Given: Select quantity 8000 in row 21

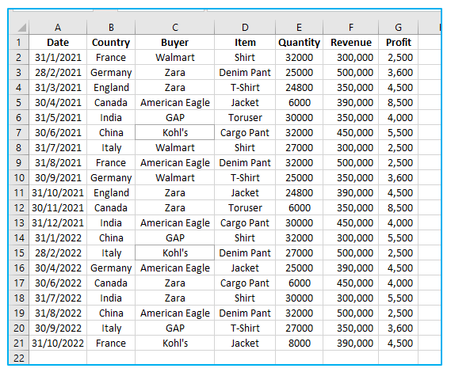Looking at the screenshot, I should (x=299, y=343).
